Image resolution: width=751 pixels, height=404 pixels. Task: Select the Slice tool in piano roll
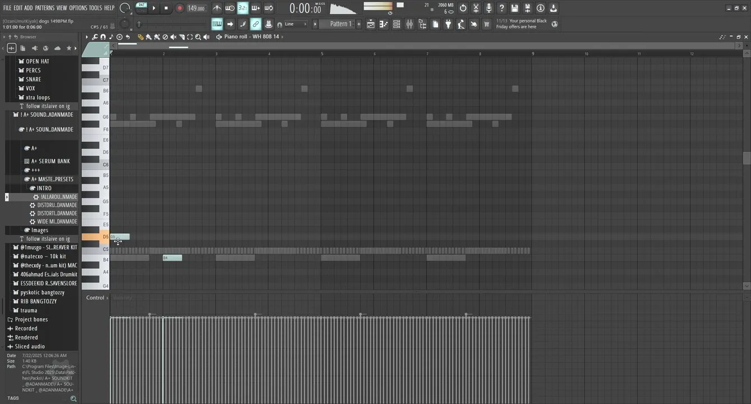point(182,37)
